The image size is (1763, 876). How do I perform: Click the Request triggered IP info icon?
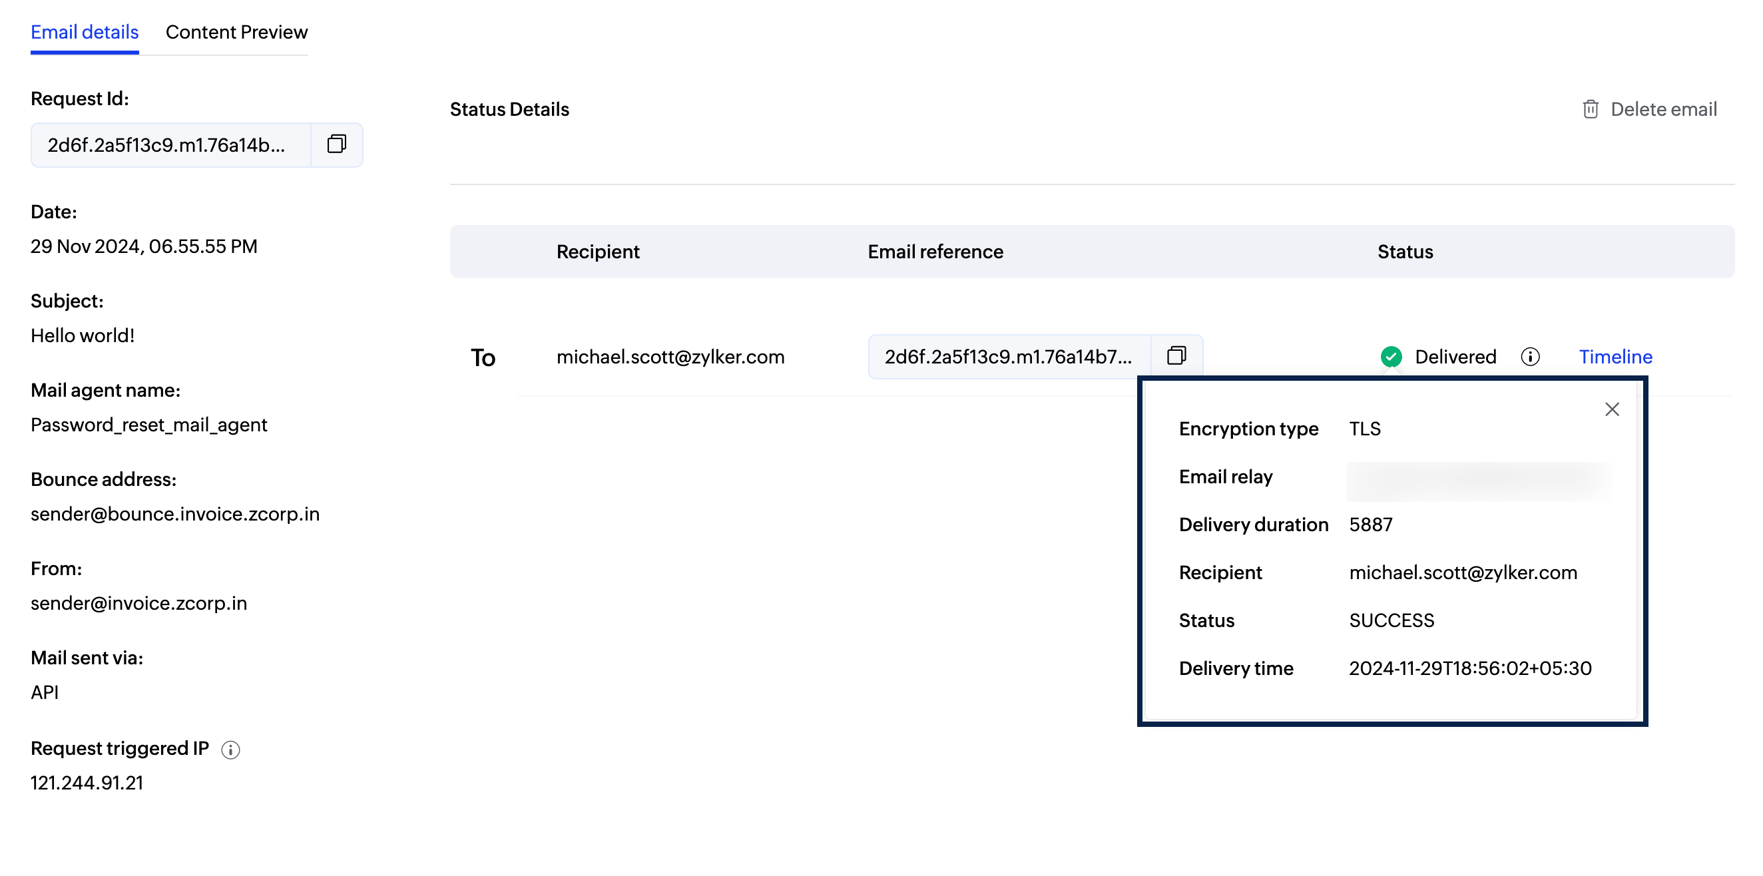pos(230,750)
